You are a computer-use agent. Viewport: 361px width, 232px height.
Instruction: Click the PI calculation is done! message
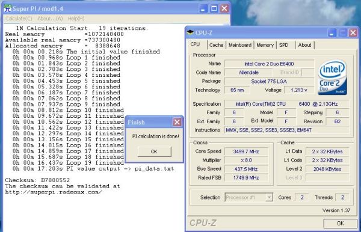[156, 136]
